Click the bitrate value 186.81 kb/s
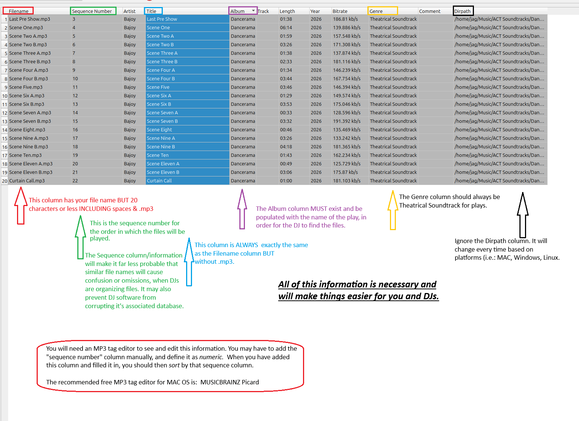The width and height of the screenshot is (579, 421). pyautogui.click(x=346, y=19)
